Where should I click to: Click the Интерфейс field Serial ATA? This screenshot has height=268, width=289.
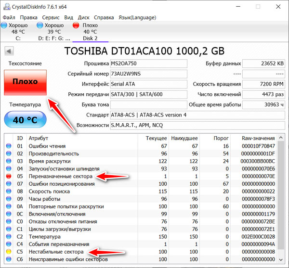[148, 84]
